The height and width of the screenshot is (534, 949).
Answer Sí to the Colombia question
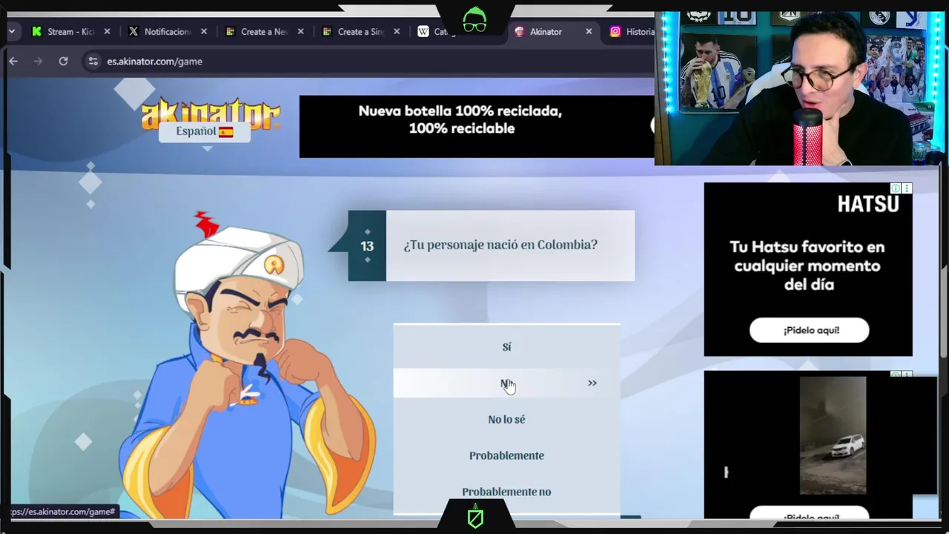(x=506, y=346)
